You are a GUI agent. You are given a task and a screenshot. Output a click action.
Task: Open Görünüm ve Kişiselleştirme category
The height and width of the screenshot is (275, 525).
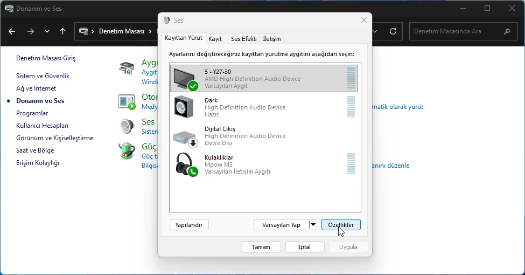54,138
